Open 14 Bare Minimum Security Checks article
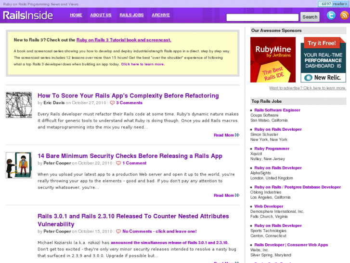Viewport: 350px width, 263px height. 130,156
